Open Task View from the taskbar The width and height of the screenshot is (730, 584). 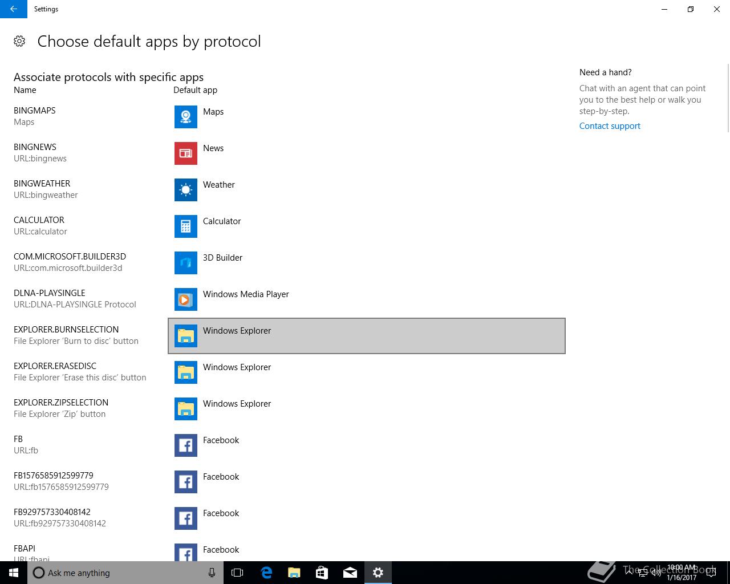237,573
